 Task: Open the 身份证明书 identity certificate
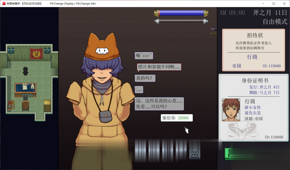(x=253, y=107)
